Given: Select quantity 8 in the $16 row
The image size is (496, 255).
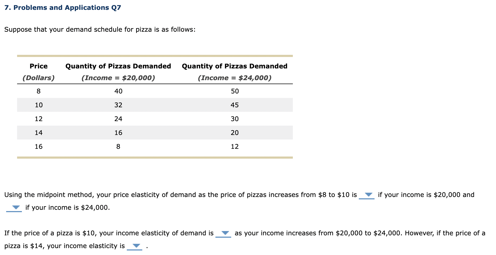Looking at the screenshot, I should 118,147.
